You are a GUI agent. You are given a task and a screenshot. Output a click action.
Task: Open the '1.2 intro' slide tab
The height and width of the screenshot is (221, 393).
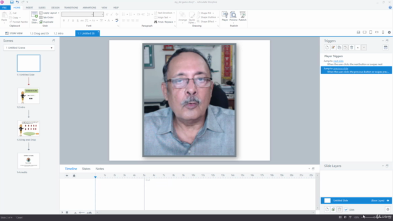pos(58,33)
